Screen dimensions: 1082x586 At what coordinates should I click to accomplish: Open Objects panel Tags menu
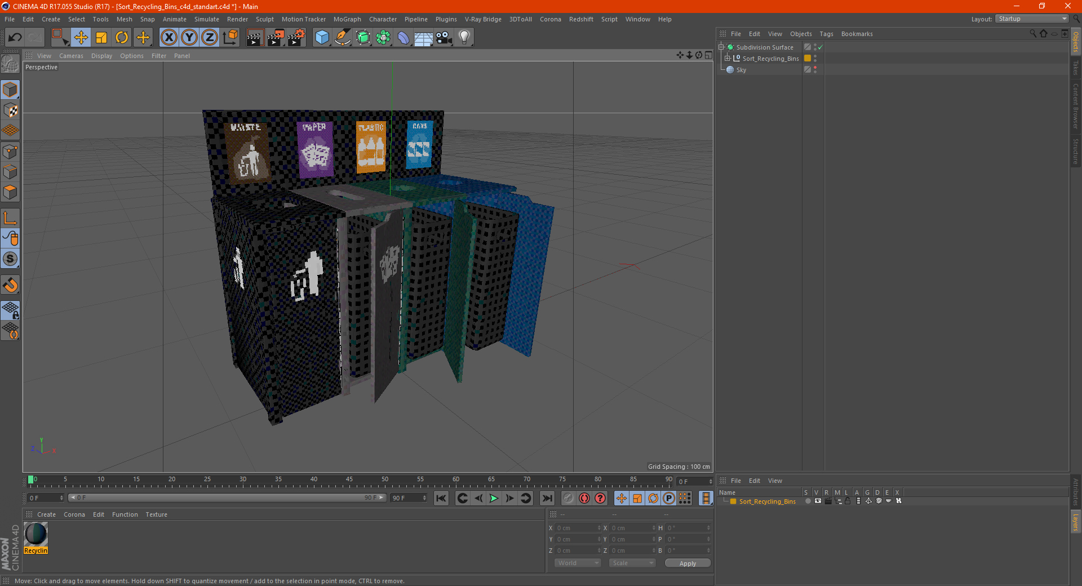click(826, 34)
